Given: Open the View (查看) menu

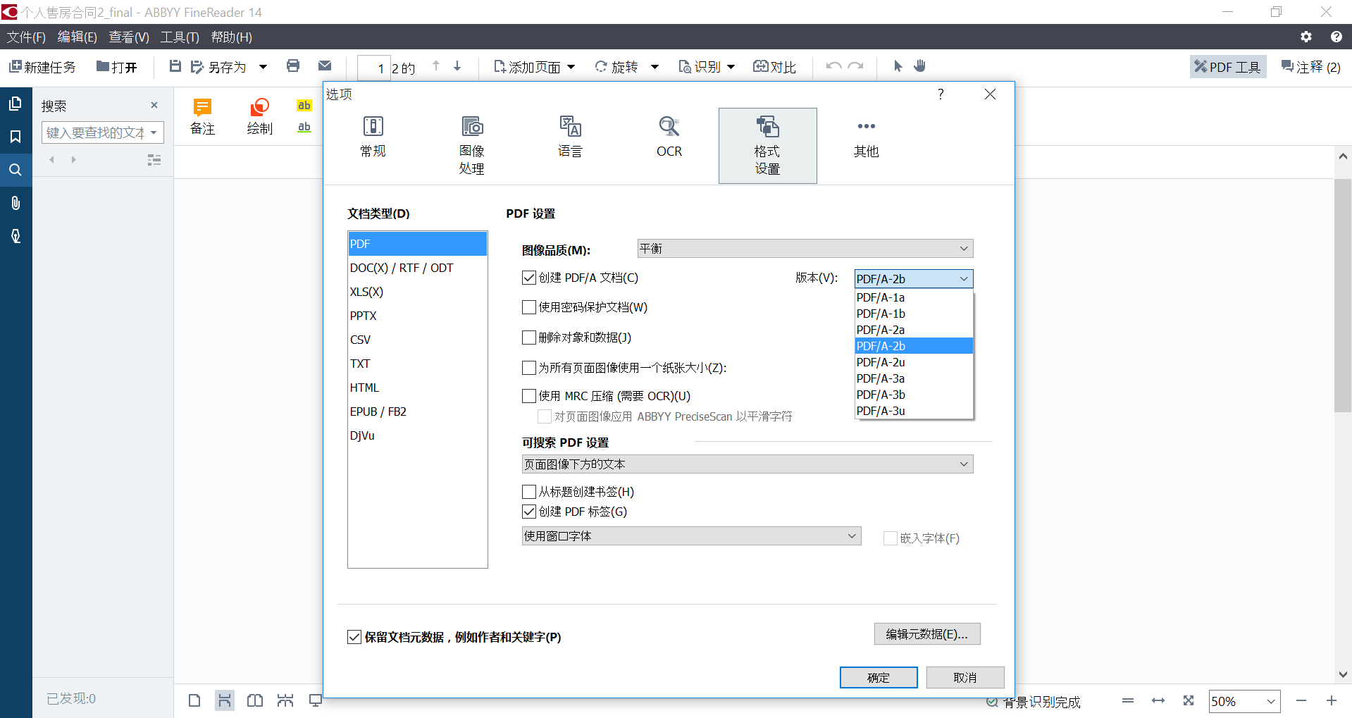Looking at the screenshot, I should 129,37.
